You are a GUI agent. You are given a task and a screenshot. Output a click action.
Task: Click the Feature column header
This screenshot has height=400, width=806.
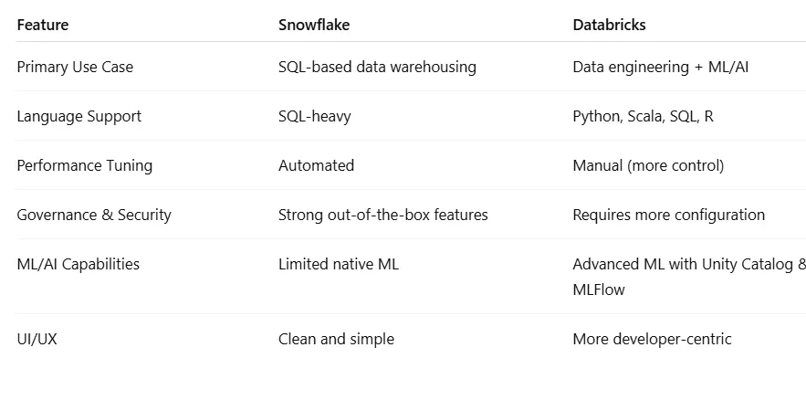point(43,25)
